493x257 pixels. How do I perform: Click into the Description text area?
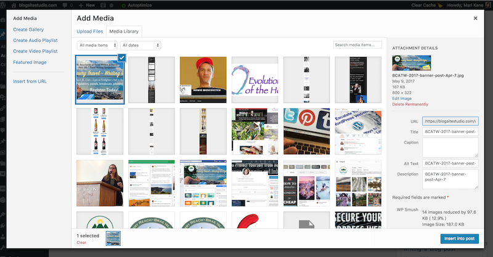click(450, 179)
